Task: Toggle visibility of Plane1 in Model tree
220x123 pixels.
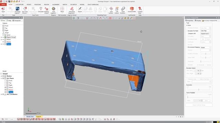Action: point(5,87)
